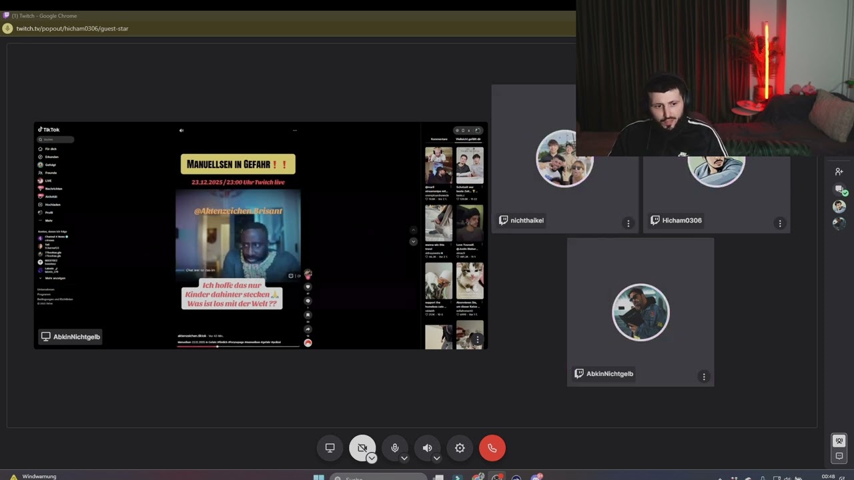Open options on the shared TikTok screen
This screenshot has width=854, height=480.
(477, 339)
